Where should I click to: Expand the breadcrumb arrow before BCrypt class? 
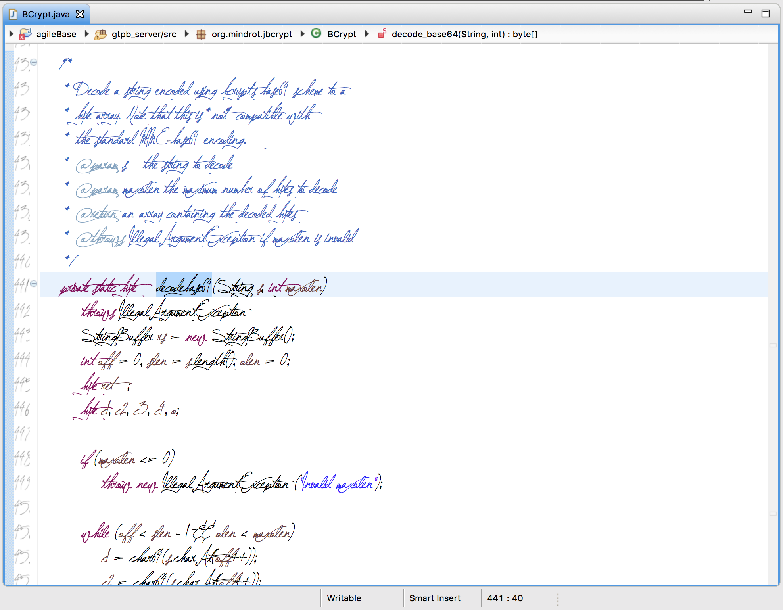(302, 34)
